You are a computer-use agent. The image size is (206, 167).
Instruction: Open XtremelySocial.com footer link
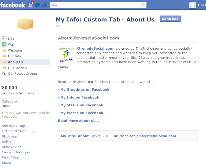pyautogui.click(x=157, y=136)
